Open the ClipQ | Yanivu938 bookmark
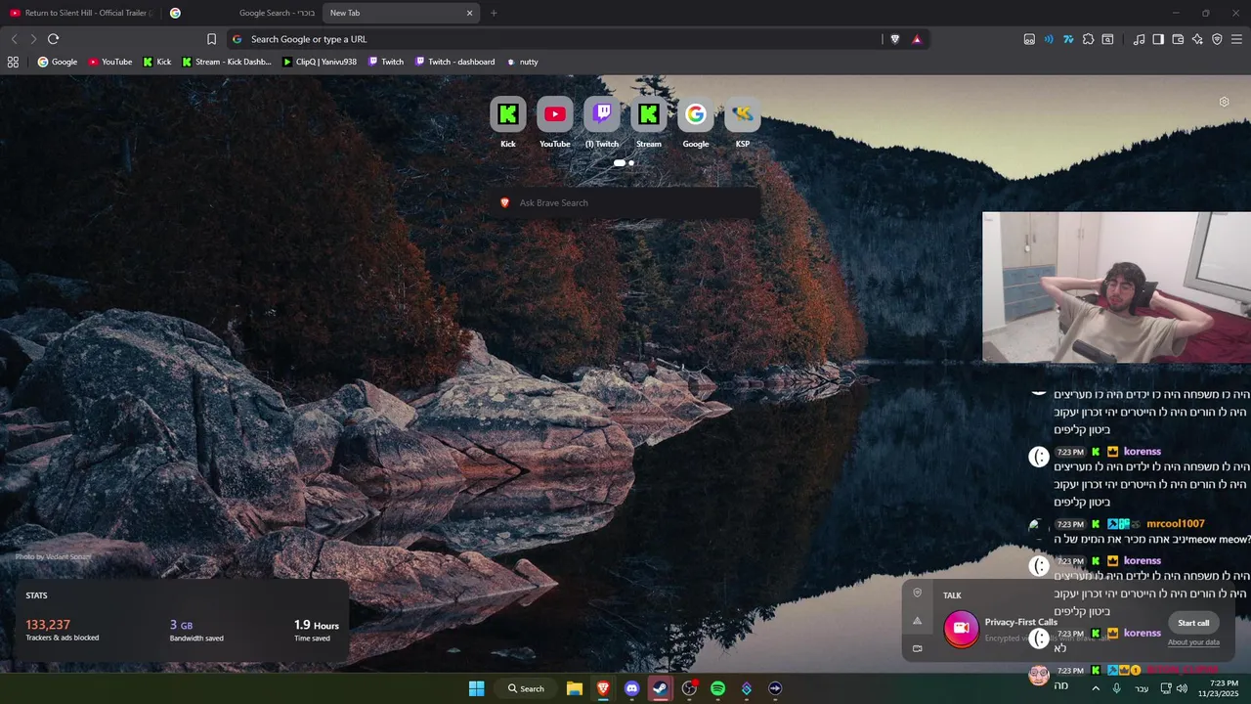 point(320,62)
